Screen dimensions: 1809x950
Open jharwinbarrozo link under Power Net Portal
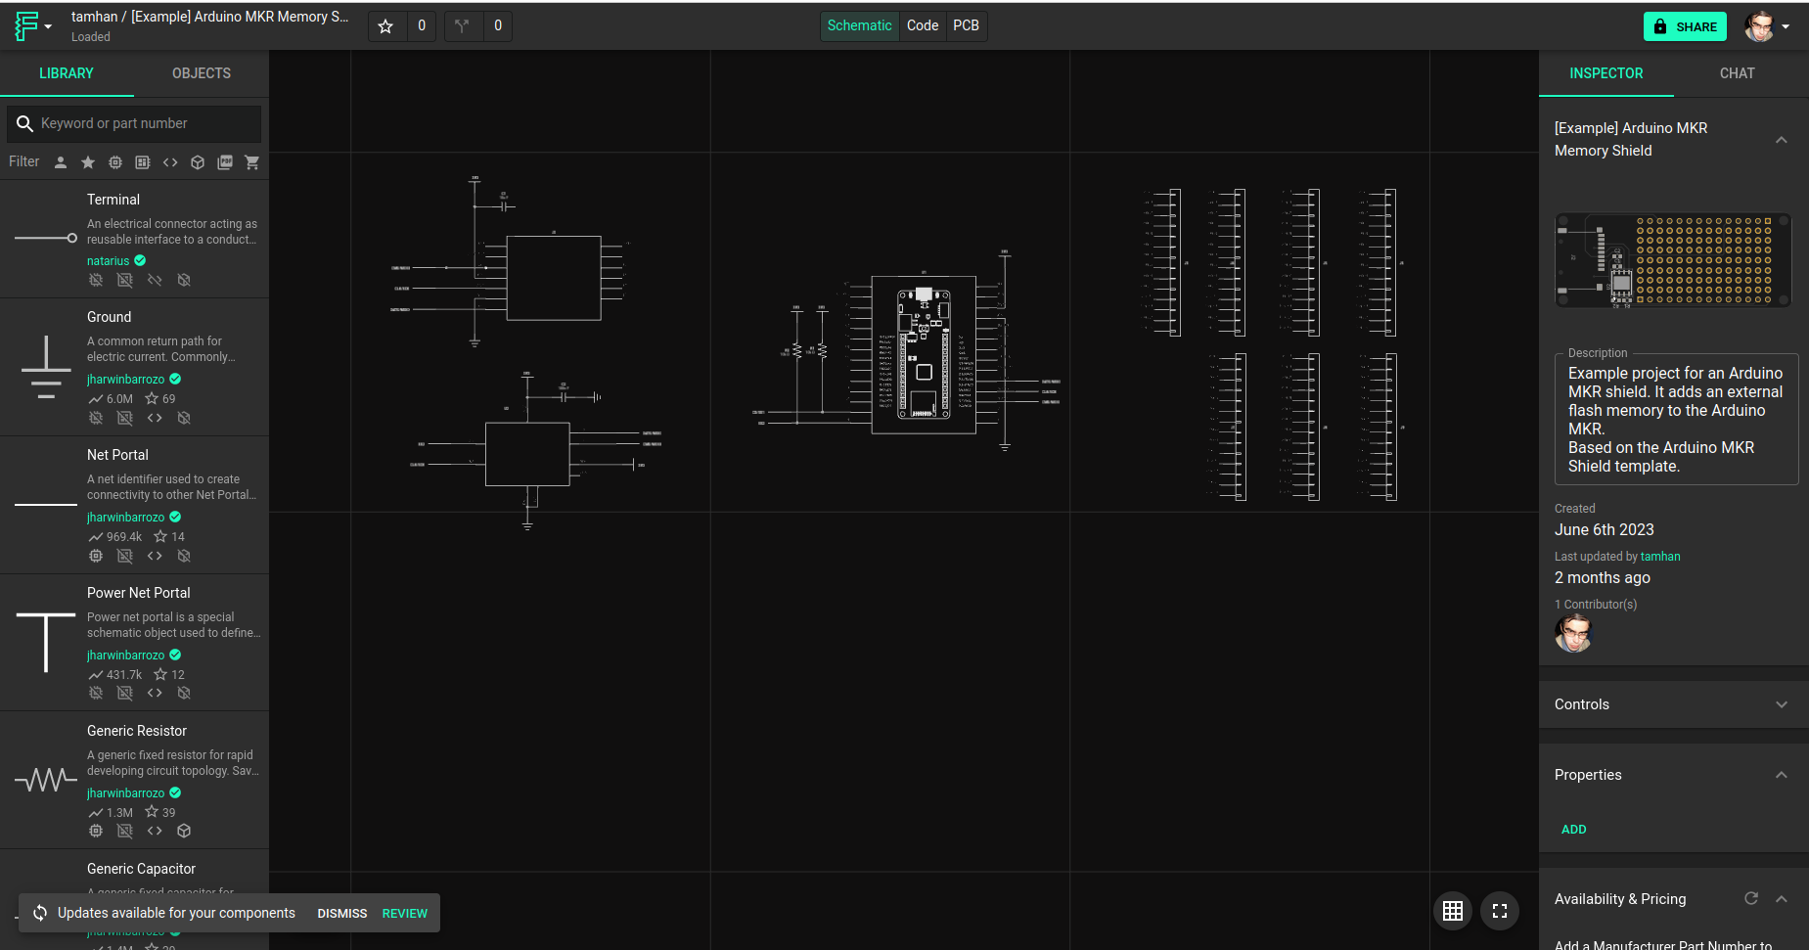(x=125, y=656)
